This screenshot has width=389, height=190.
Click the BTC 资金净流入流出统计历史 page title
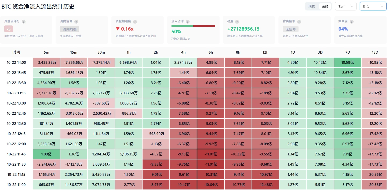pos(38,6)
